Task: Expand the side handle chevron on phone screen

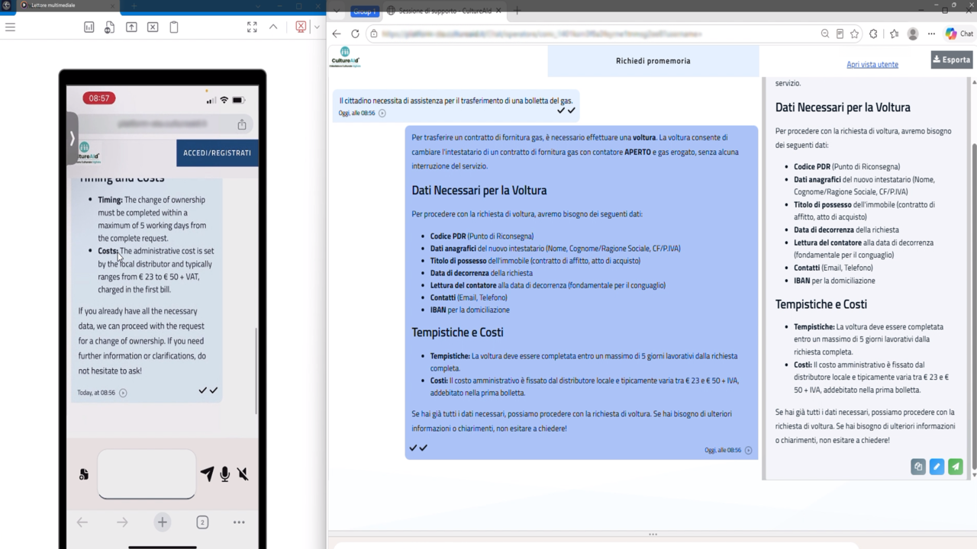Action: pyautogui.click(x=73, y=138)
